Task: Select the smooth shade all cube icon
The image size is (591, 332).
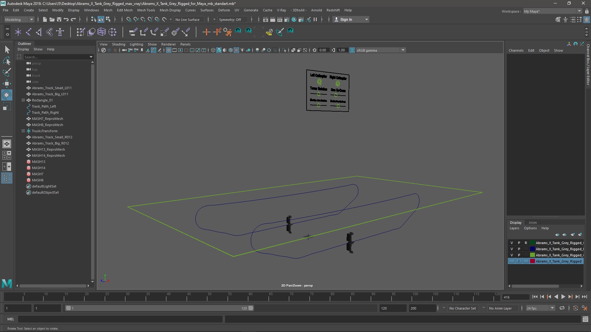Action: (x=219, y=50)
